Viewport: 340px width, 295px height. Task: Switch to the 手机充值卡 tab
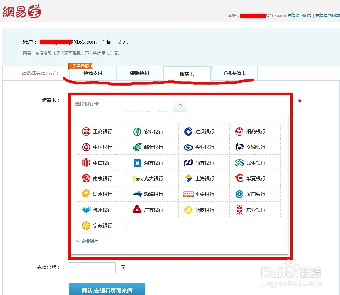[234, 74]
